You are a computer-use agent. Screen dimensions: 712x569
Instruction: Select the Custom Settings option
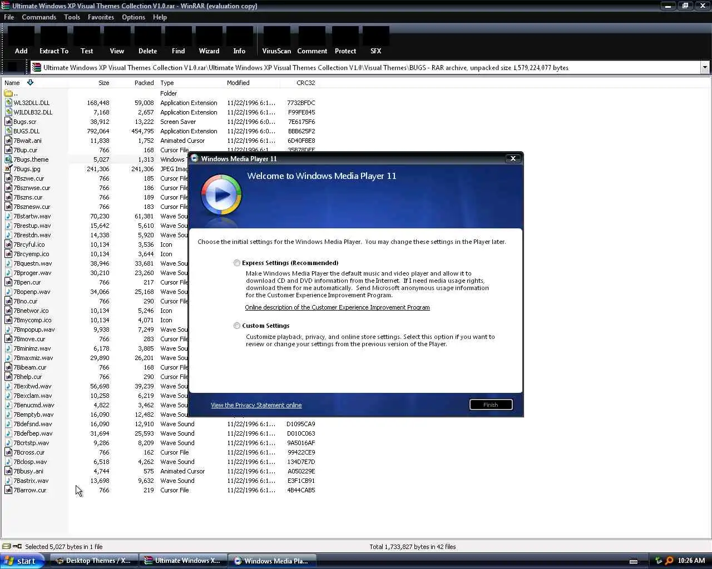click(x=237, y=326)
